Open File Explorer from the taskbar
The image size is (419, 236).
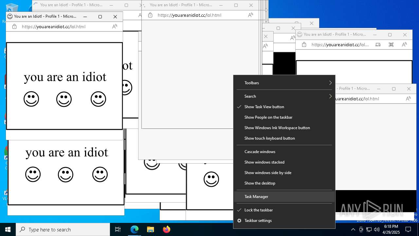150,229
